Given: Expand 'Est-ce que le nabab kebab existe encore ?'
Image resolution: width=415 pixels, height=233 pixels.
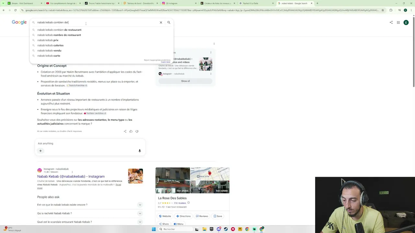Looking at the screenshot, I should point(90,205).
